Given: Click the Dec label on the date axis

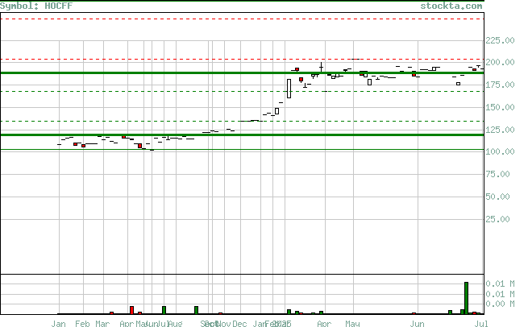Looking at the screenshot, I should point(239,324).
